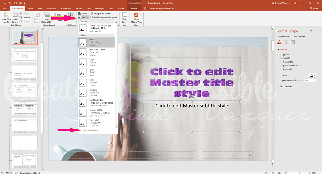Open Text Fill & Outline options tab
The width and height of the screenshot is (322, 174).
point(279,42)
